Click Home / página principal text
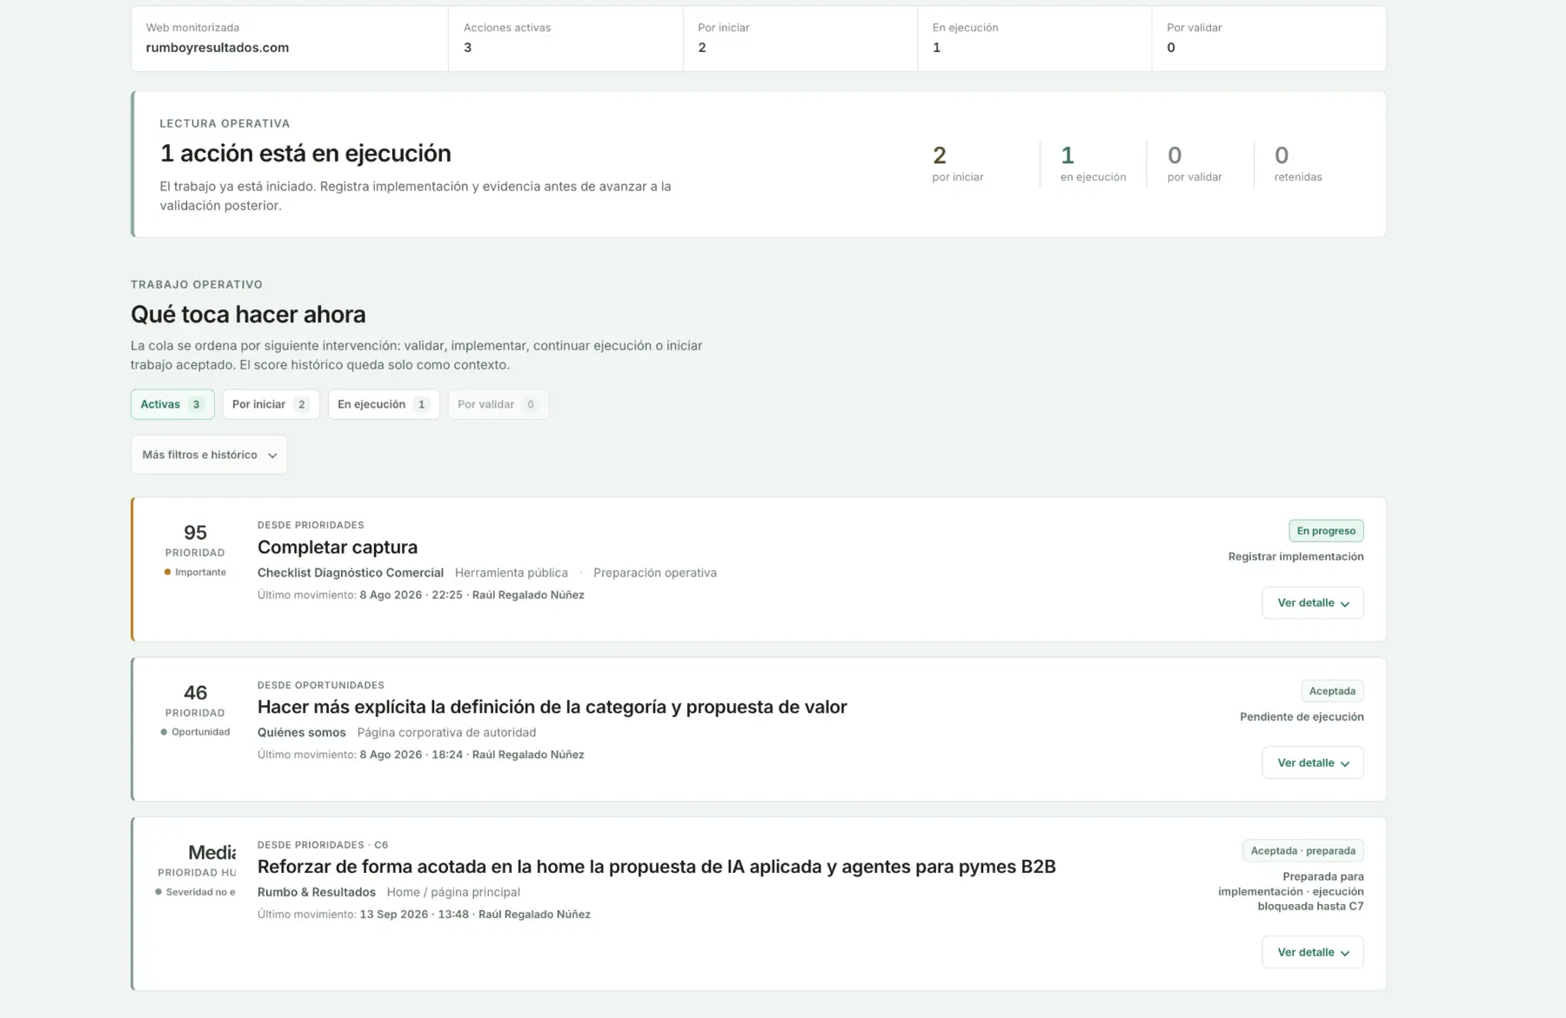The image size is (1566, 1018). coord(453,892)
